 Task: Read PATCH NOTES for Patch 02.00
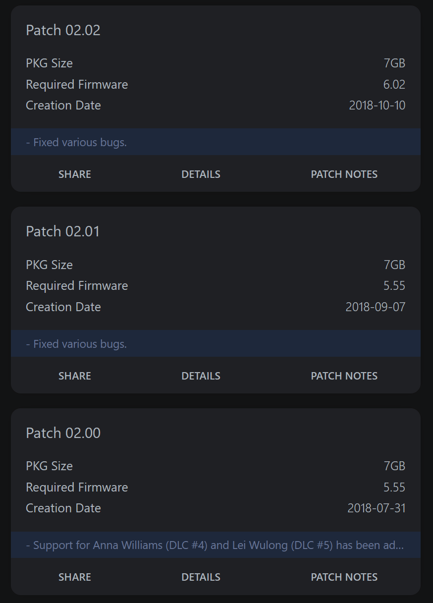(x=344, y=577)
